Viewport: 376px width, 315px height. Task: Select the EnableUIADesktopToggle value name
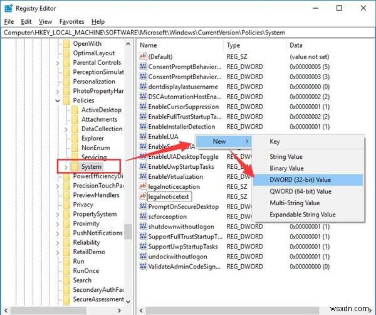tap(183, 156)
